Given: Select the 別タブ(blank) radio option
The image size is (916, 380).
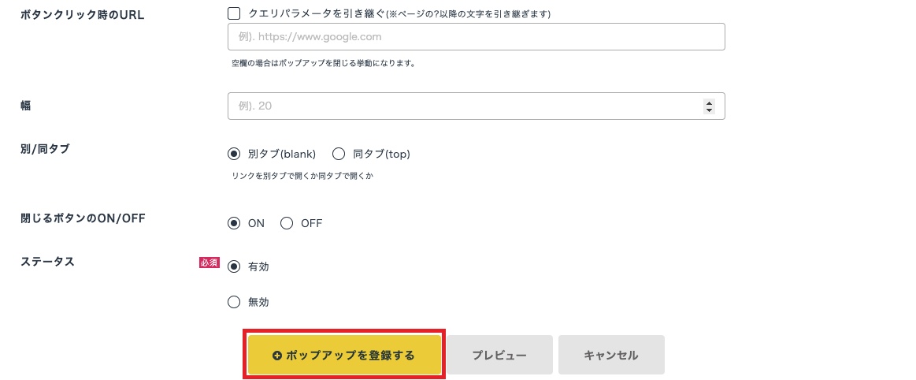Looking at the screenshot, I should click(x=234, y=154).
